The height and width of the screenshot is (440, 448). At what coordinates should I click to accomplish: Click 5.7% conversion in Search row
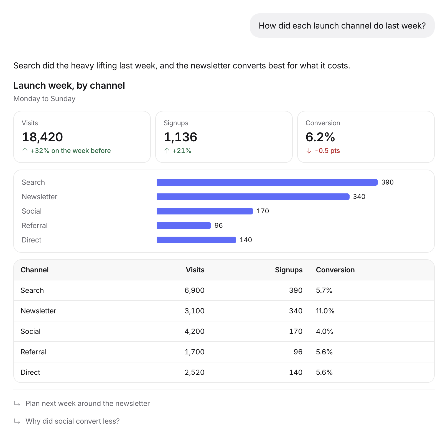(324, 290)
